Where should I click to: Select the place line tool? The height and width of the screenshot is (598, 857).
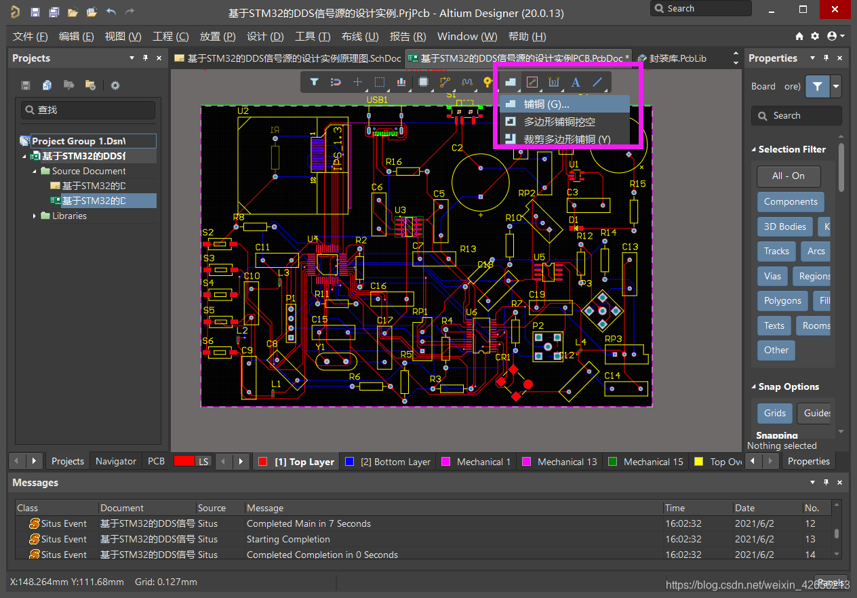click(597, 82)
